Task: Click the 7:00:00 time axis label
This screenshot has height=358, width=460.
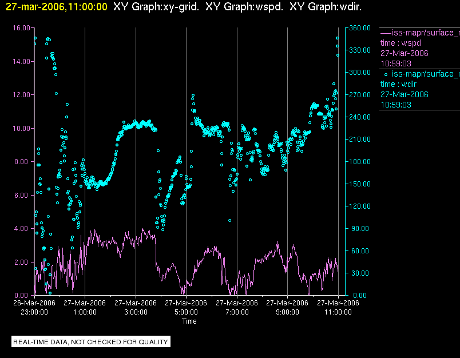Action: pyautogui.click(x=237, y=312)
